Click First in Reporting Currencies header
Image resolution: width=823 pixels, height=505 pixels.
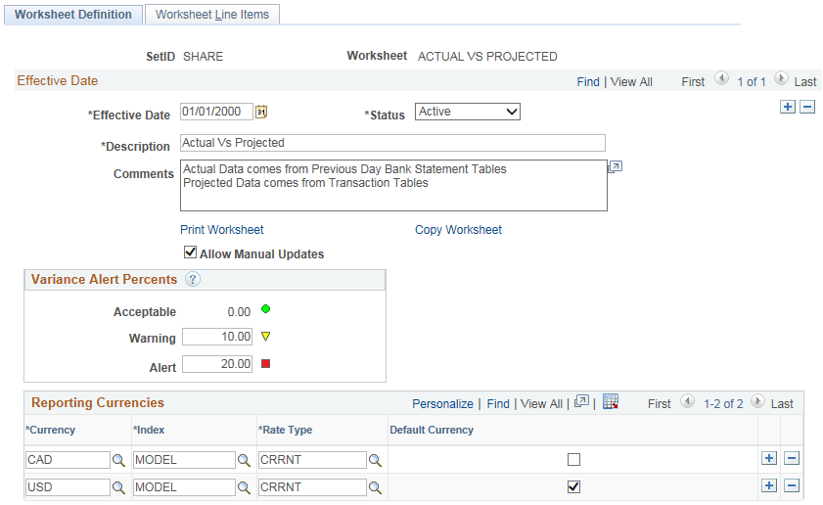tap(659, 403)
